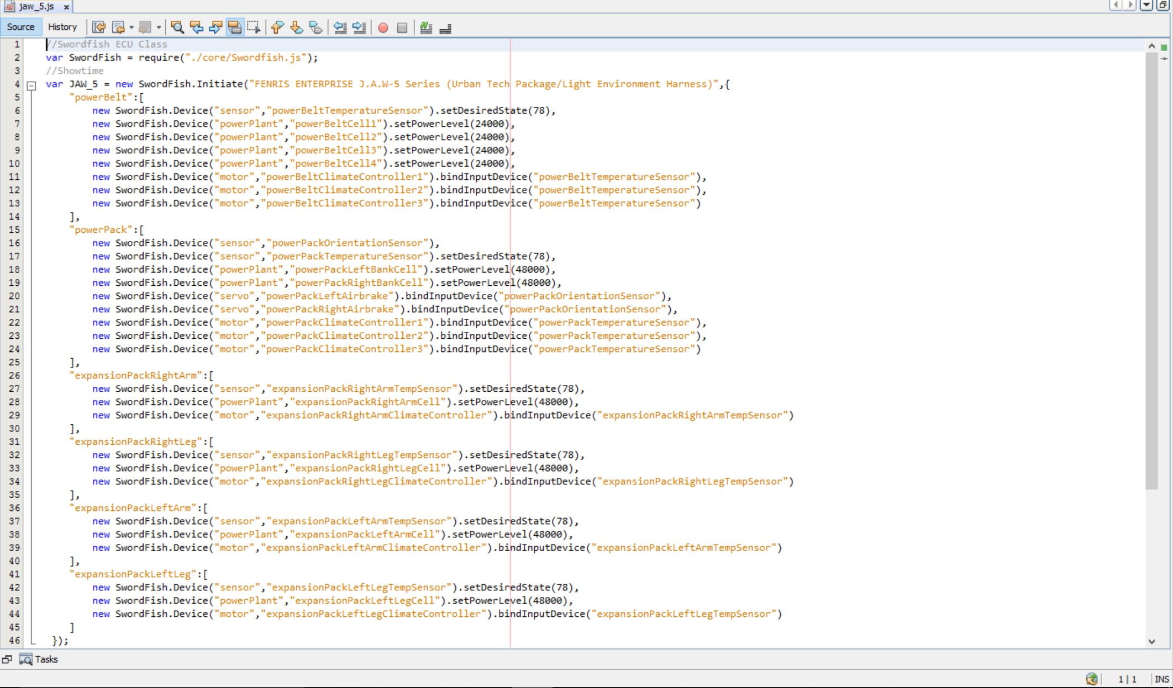Click the //Swordfish ECU Class comment
The image size is (1173, 688).
[107, 44]
